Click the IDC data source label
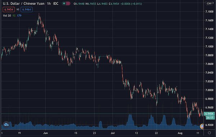Image resolution: width=216 pixels, height=137 pixels. click(x=56, y=4)
